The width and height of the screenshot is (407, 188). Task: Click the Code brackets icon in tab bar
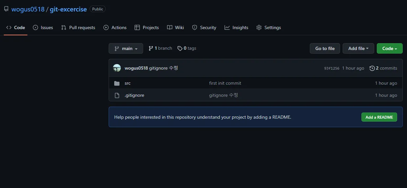(x=9, y=27)
